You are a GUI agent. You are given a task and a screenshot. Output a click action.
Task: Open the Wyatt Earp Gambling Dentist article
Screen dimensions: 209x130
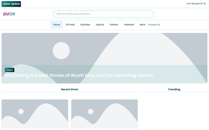pos(79,75)
